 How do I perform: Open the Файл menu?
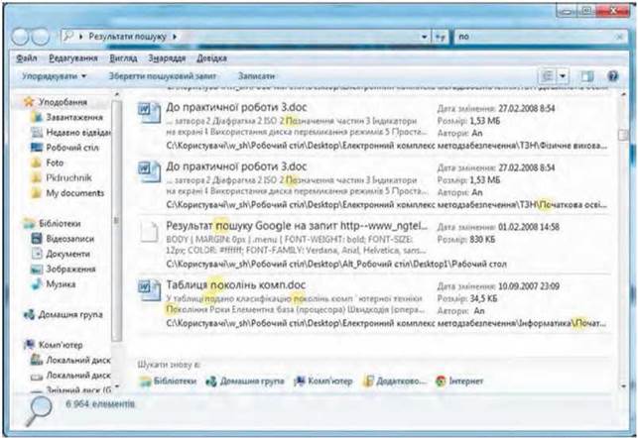pos(27,58)
